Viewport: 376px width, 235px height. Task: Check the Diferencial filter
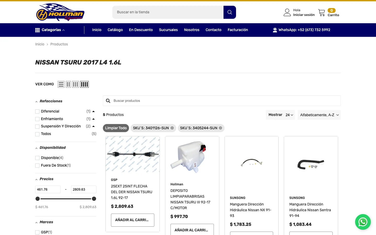37,111
